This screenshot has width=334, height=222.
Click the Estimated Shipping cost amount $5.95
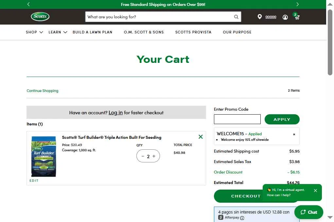click(294, 151)
